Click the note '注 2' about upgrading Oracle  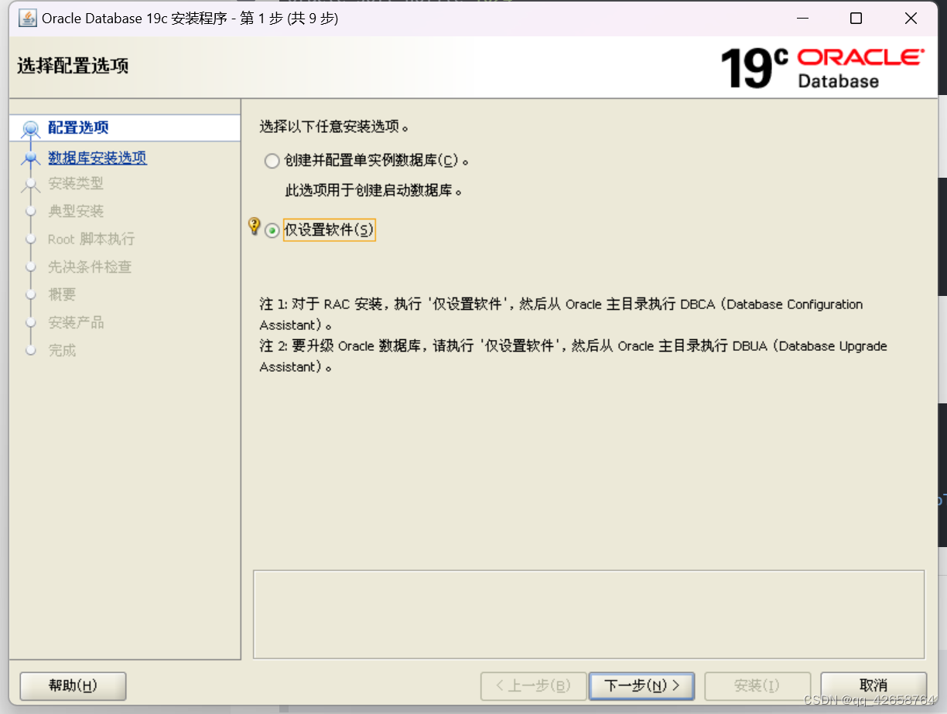click(x=573, y=356)
